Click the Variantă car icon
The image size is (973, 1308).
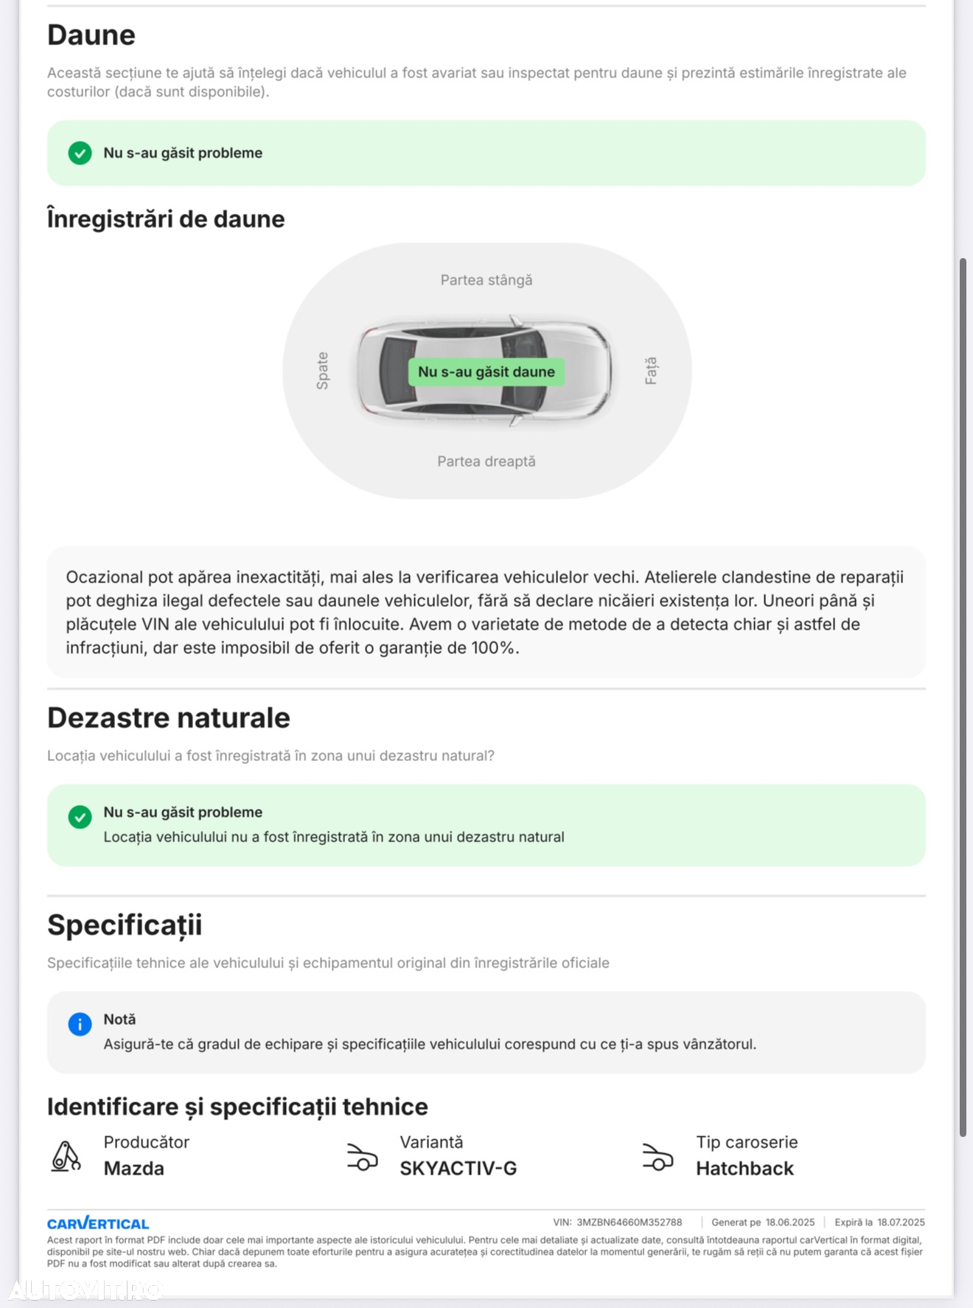362,1156
